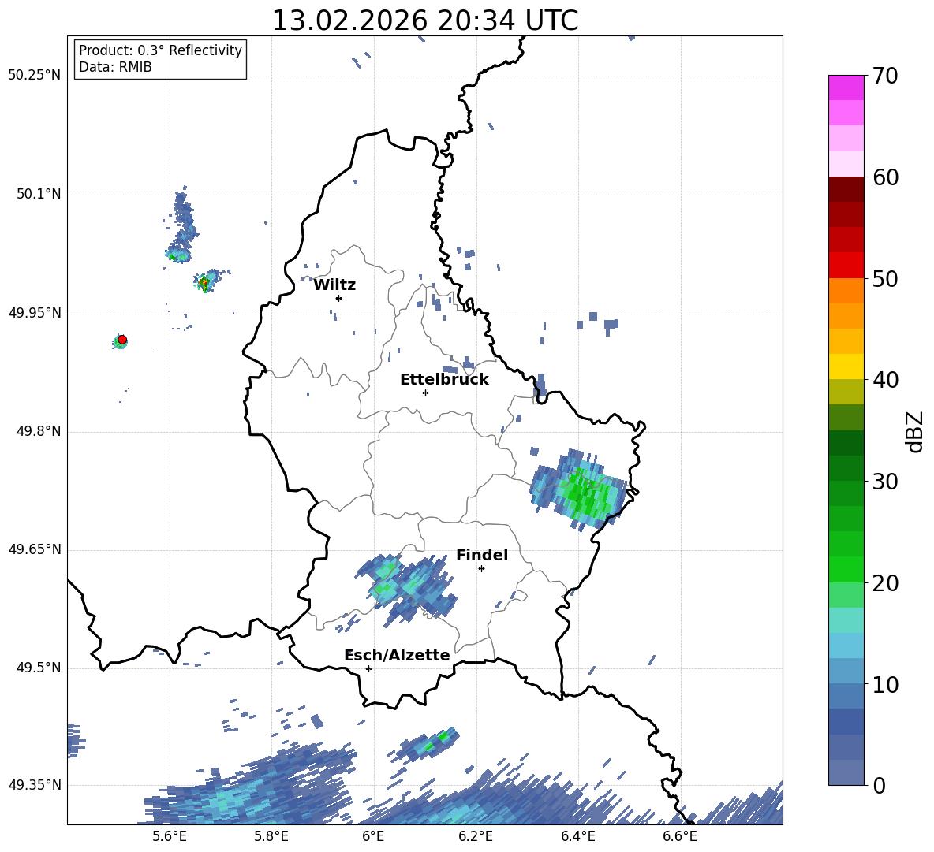The image size is (934, 852).
Task: Click the Findel city label
Action: tap(482, 555)
